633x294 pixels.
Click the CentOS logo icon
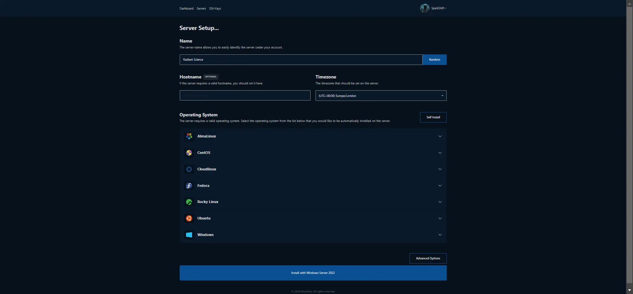pyautogui.click(x=189, y=153)
